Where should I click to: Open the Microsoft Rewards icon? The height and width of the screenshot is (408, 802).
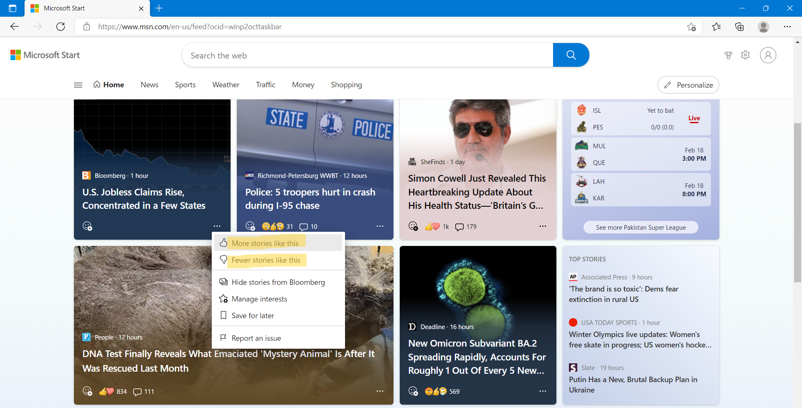(x=728, y=55)
